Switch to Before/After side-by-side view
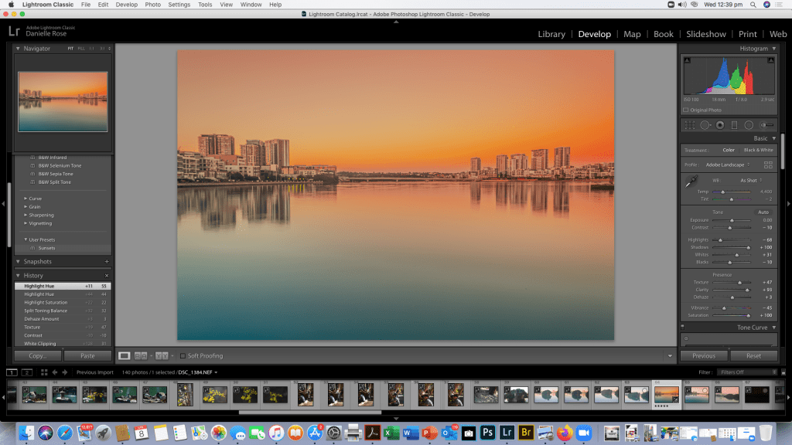 click(142, 355)
